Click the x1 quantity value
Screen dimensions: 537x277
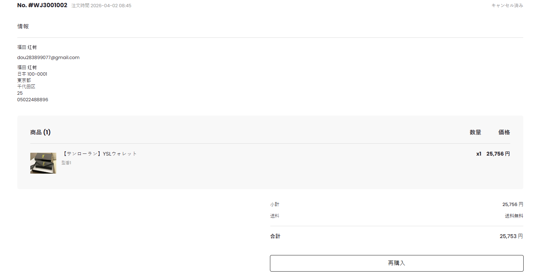point(479,154)
